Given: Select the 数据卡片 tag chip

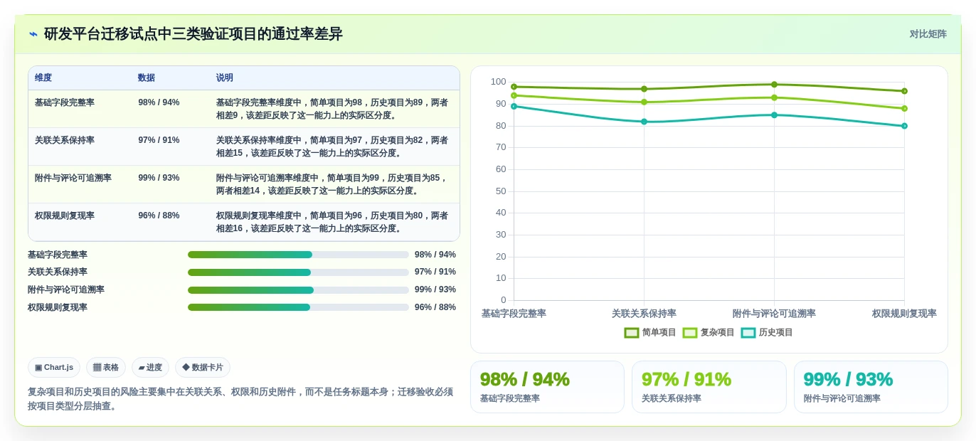Looking at the screenshot, I should (x=203, y=367).
